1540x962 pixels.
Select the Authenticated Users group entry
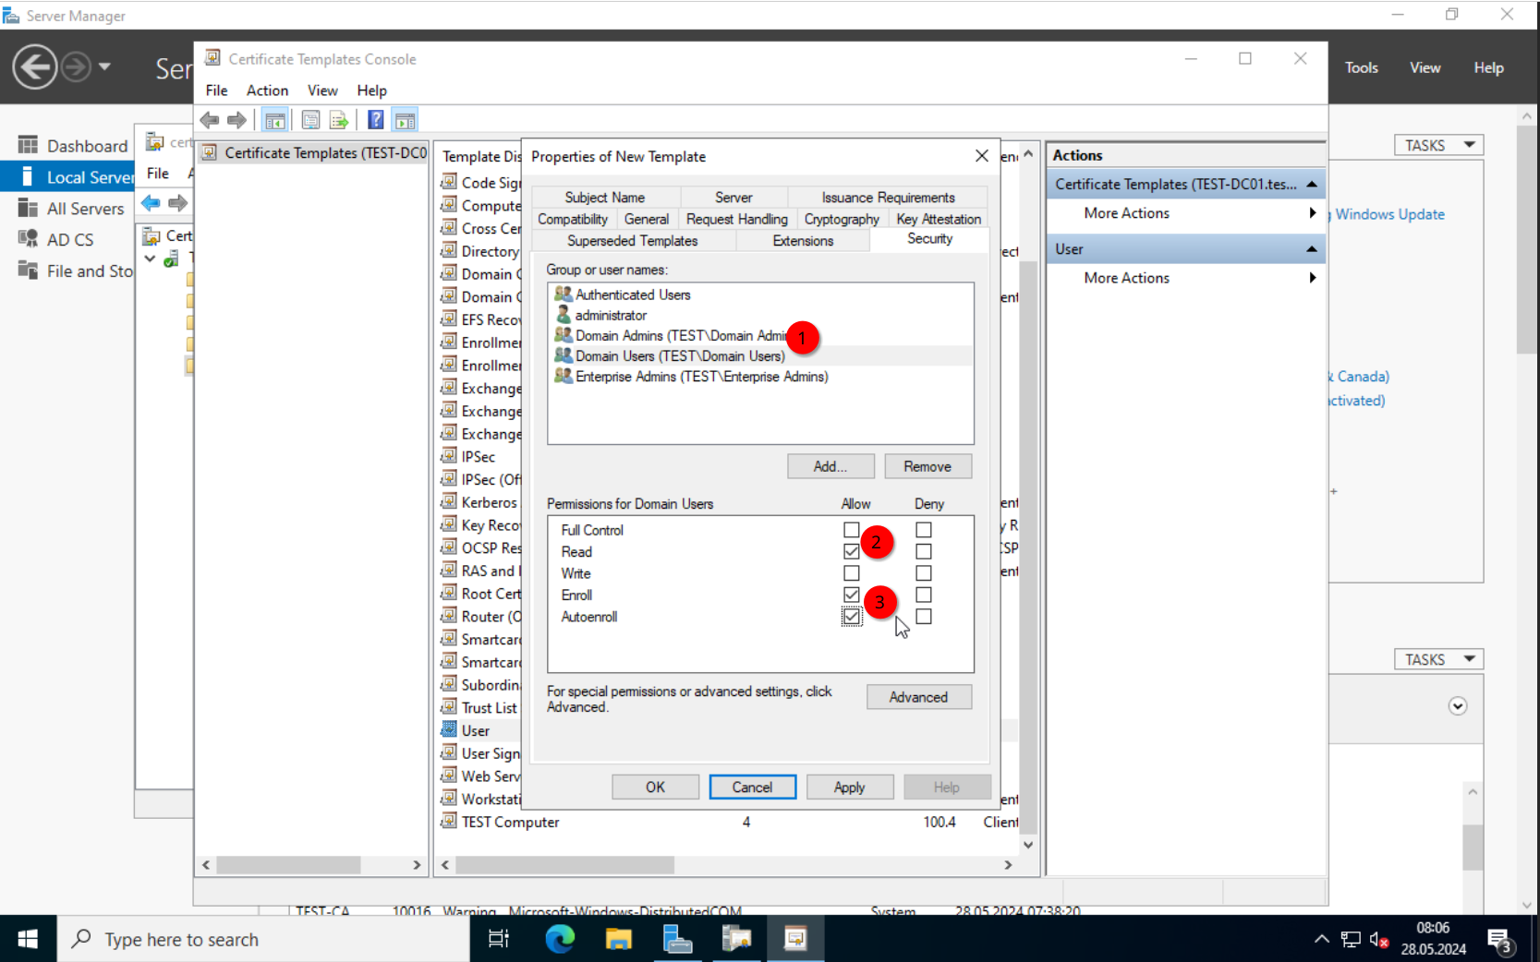(633, 295)
